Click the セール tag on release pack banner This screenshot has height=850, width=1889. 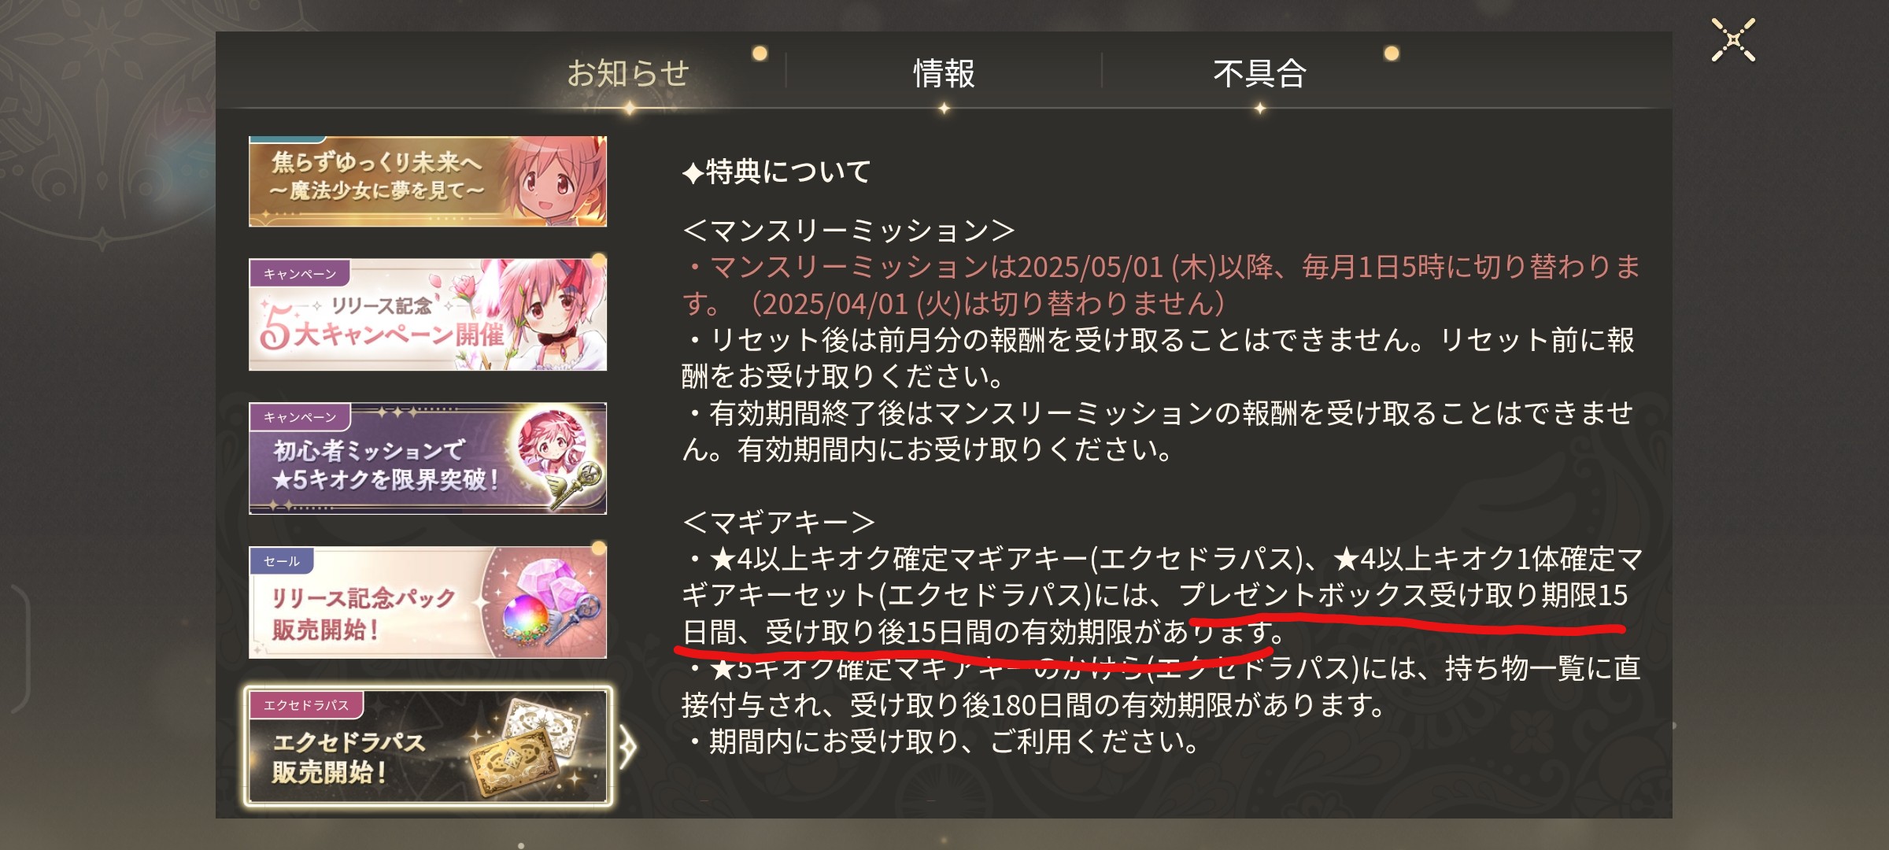click(282, 560)
